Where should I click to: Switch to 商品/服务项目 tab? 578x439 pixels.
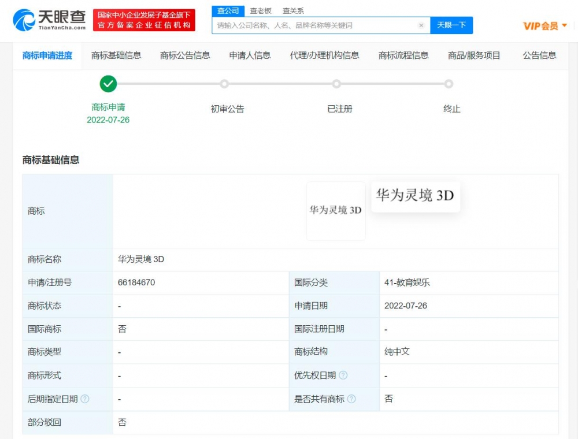pos(474,55)
